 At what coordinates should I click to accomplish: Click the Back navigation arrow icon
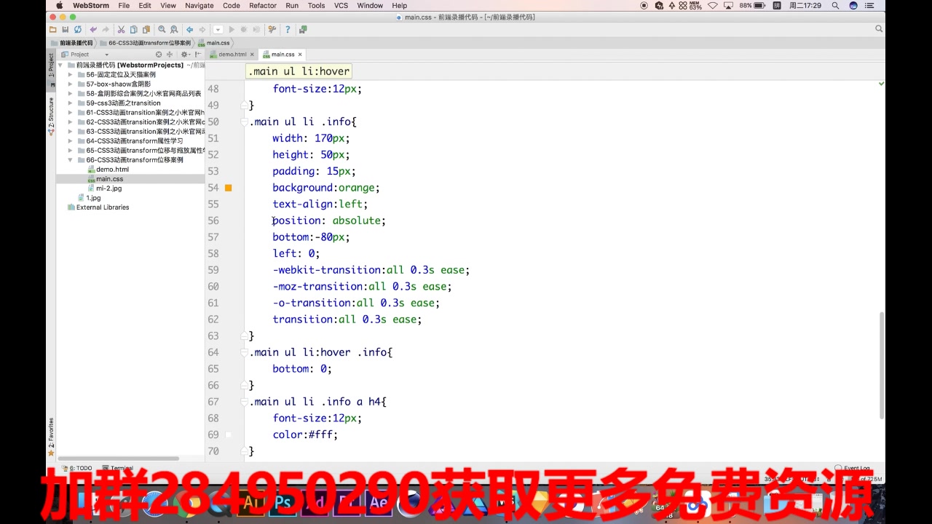click(x=189, y=30)
